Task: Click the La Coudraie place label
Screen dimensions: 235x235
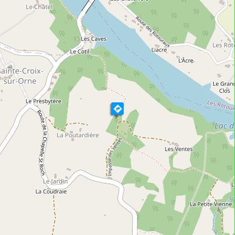Action: click(x=51, y=191)
